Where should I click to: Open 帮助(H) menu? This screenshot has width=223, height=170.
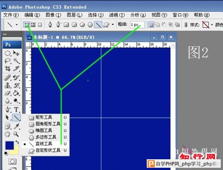[202, 15]
